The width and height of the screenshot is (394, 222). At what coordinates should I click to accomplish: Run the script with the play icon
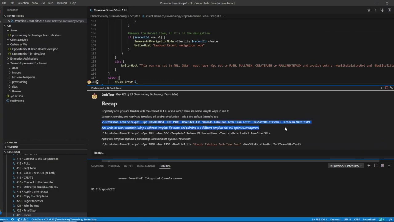tap(376, 10)
